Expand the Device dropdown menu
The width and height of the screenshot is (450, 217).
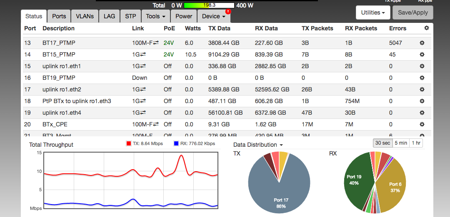pyautogui.click(x=213, y=16)
